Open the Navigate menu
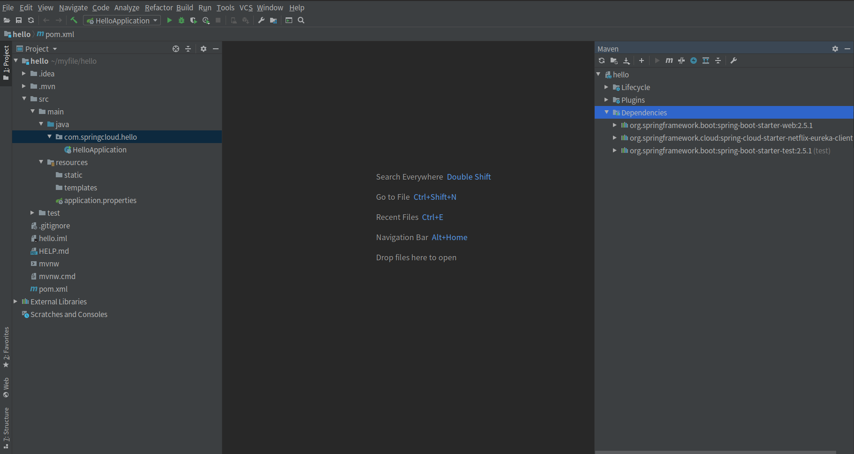This screenshot has height=454, width=854. point(73,8)
